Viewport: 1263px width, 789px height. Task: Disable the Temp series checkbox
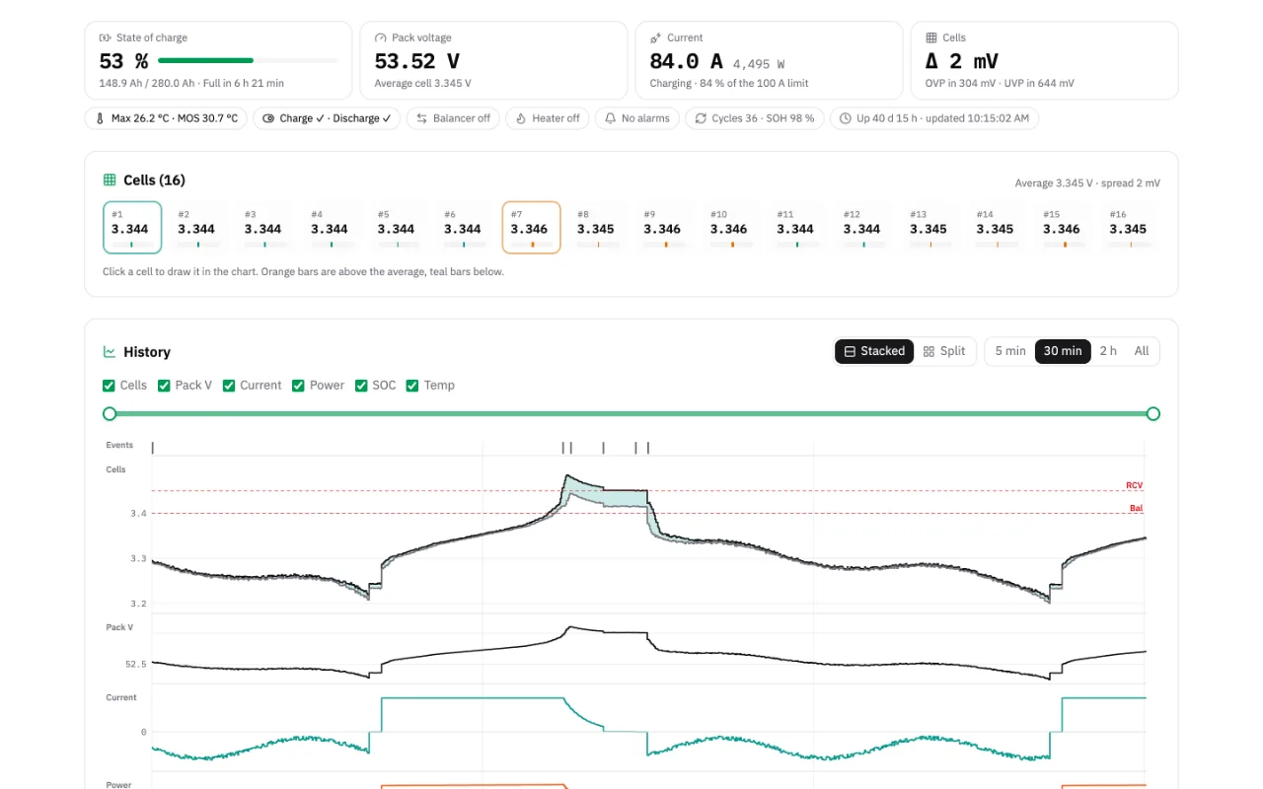412,386
